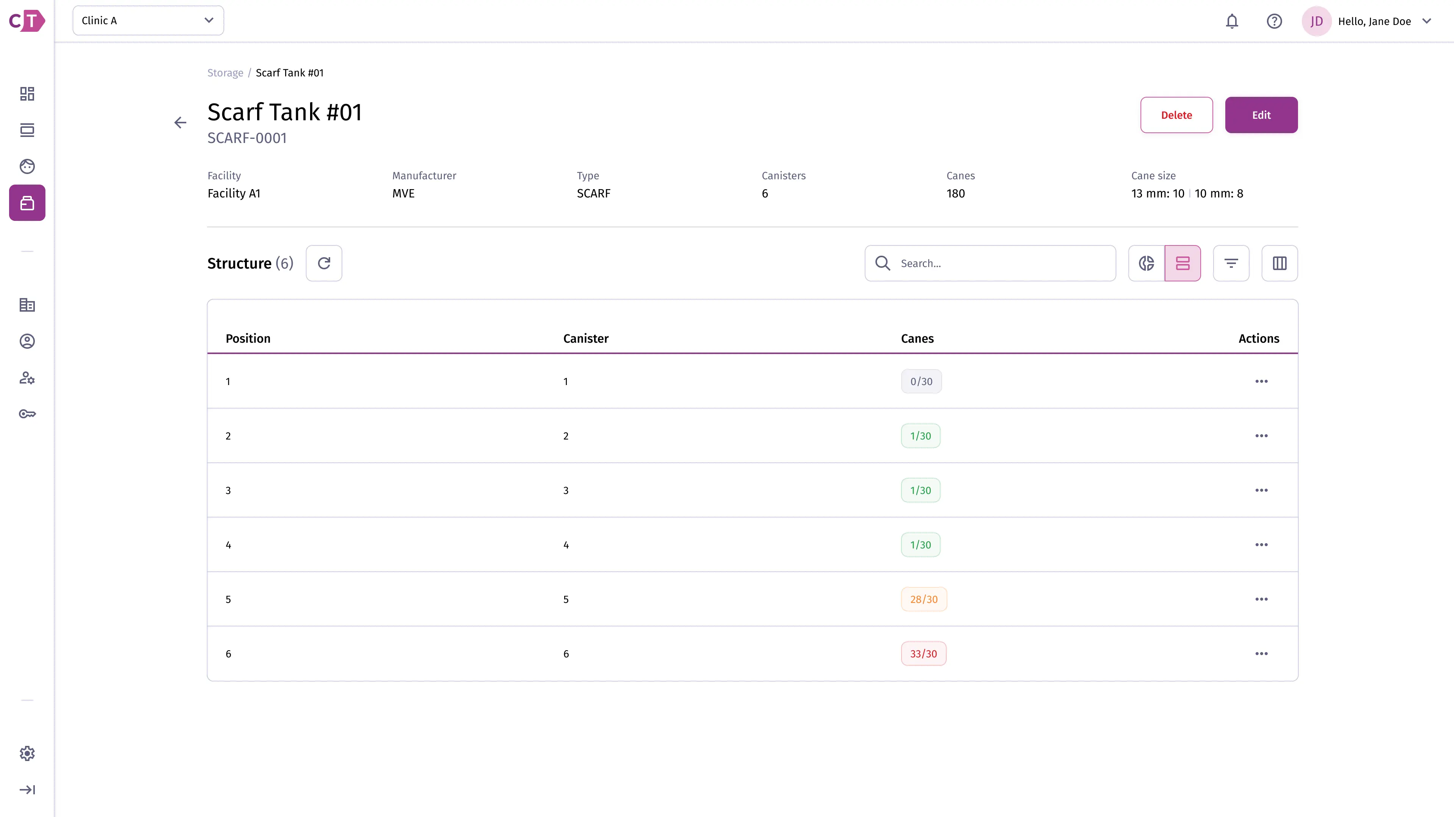
Task: Open the stacked list sidebar icon
Action: [27, 130]
